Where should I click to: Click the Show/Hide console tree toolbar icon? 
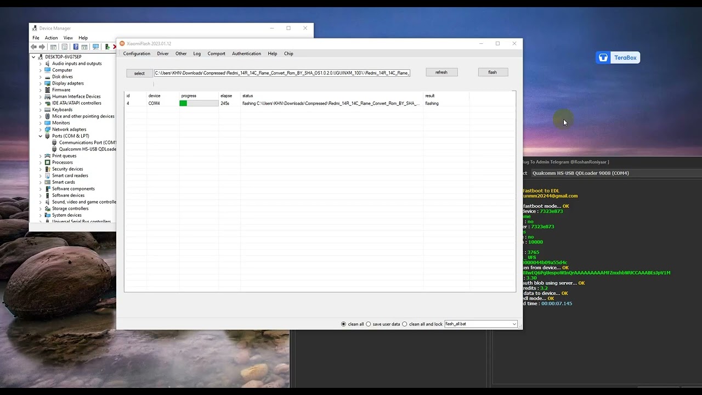[x=53, y=47]
